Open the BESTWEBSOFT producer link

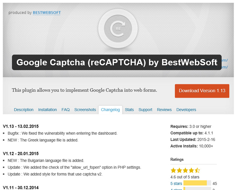[47, 13]
